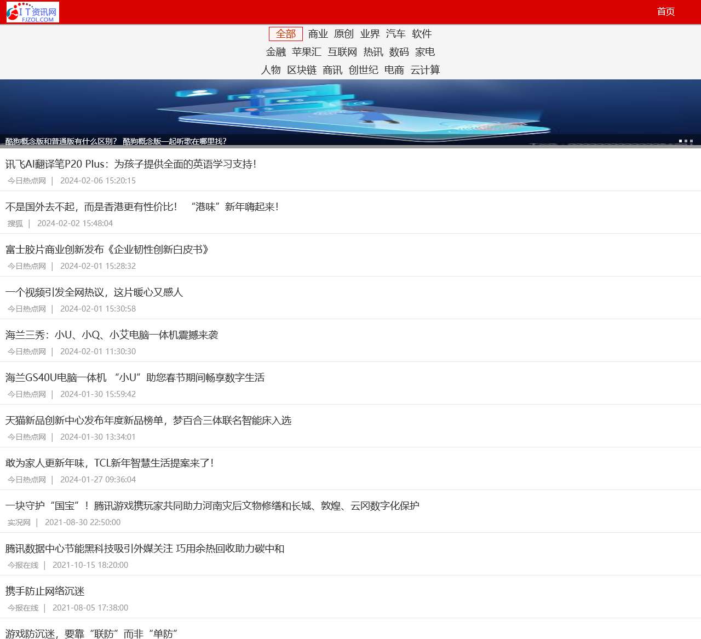Select the 互联网 category
The image size is (701, 639).
[x=342, y=52]
